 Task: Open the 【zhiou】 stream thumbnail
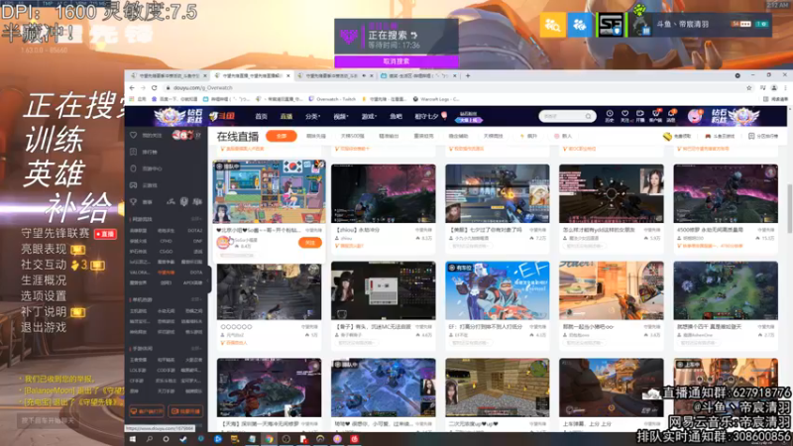[384, 193]
